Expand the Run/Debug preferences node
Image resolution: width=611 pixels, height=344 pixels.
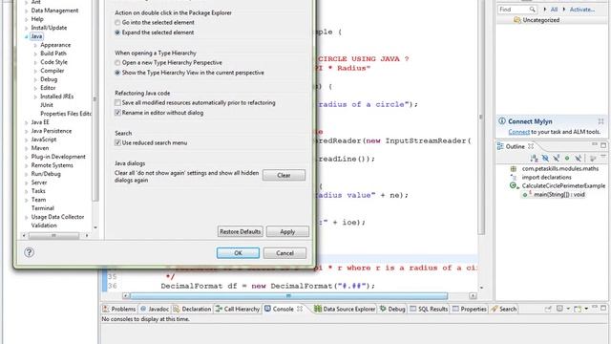click(x=26, y=174)
